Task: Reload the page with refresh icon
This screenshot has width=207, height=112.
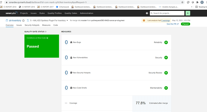Action: tap(1, 2)
